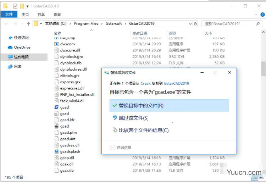The width and height of the screenshot is (266, 183).
Task: Click the chevron after Gstarsoft in path
Action: pos(125,24)
